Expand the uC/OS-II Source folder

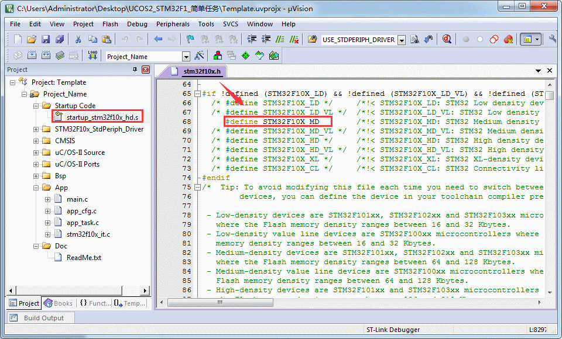click(x=36, y=153)
